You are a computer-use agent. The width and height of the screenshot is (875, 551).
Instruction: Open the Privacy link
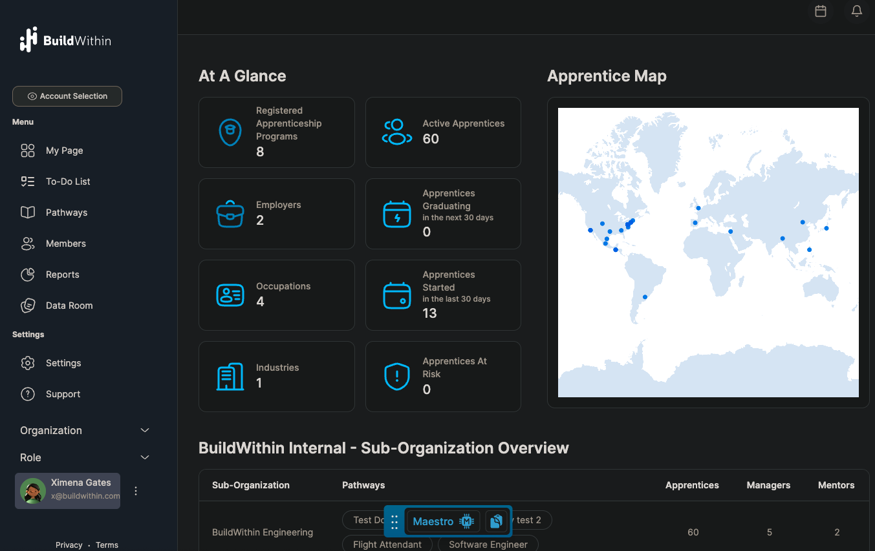pyautogui.click(x=69, y=545)
